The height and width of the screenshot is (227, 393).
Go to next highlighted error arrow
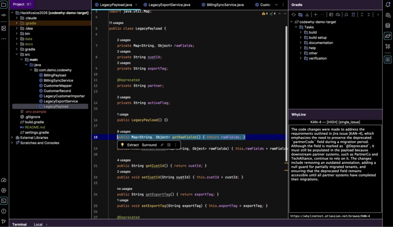pyautogui.click(x=285, y=14)
